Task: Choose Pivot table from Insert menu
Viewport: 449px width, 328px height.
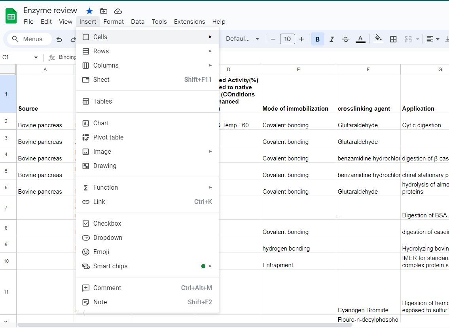Action: point(108,137)
